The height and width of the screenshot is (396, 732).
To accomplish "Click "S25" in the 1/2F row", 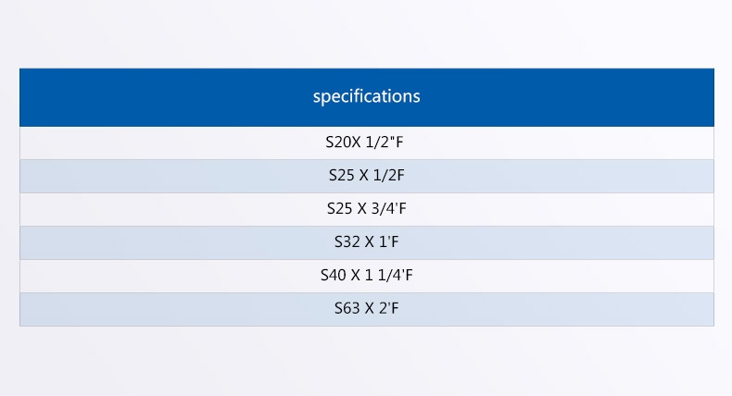I will [x=342, y=176].
